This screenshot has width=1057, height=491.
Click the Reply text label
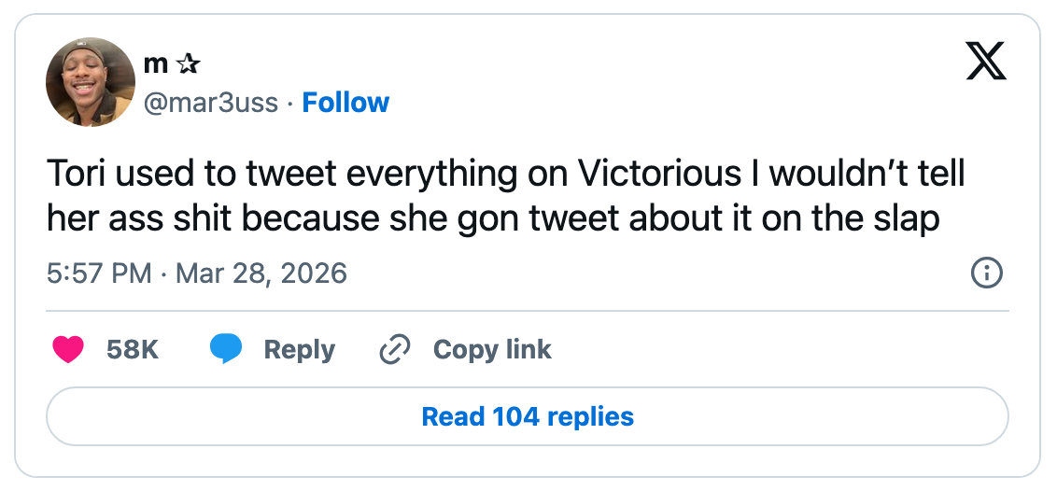[x=300, y=349]
